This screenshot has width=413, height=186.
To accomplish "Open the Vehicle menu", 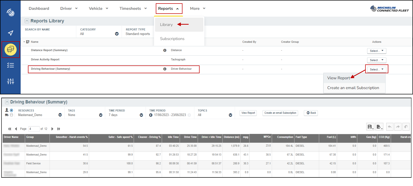I will (99, 9).
